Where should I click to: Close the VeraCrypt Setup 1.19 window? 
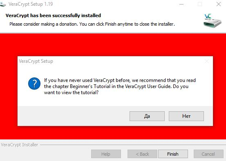pos(219,4)
